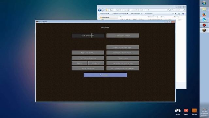
Task: Click Новая папка in Explorer toolbar
Action: tap(149, 14)
